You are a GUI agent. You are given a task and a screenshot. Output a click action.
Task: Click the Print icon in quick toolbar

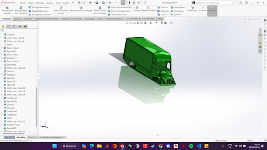[103, 3]
